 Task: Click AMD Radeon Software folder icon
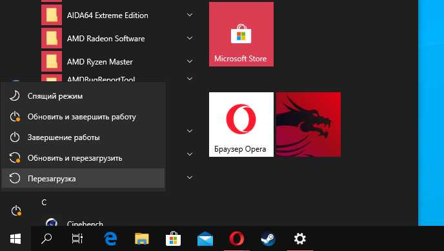pyautogui.click(x=52, y=38)
